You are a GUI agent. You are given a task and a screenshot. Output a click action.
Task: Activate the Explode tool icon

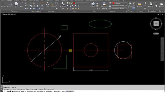click(42, 6)
